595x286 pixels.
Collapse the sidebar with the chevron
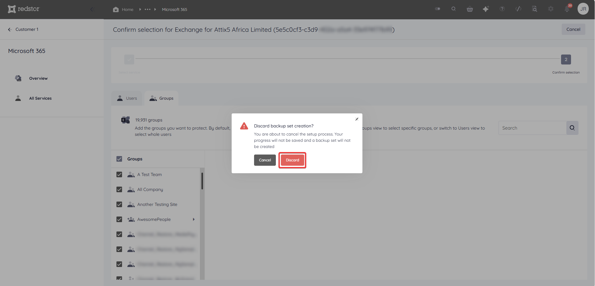point(92,9)
